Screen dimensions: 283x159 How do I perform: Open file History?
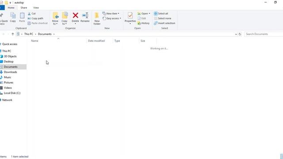143,23
